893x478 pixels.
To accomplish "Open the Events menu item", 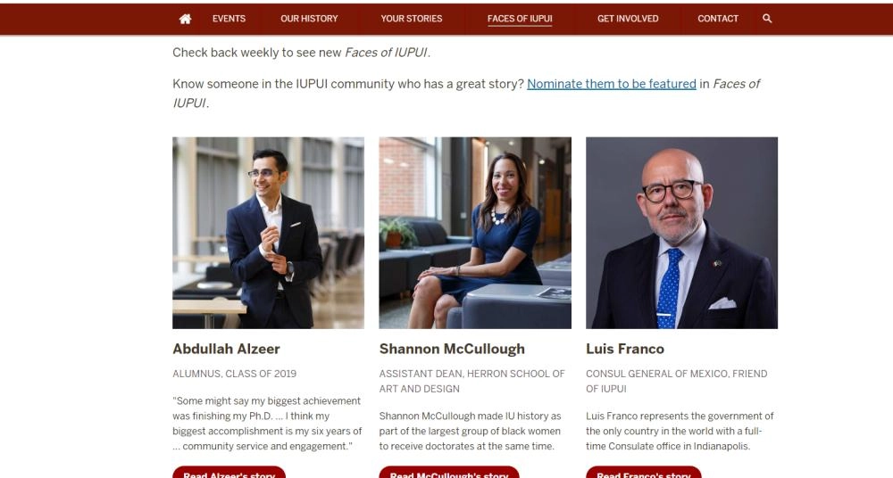I will (229, 19).
